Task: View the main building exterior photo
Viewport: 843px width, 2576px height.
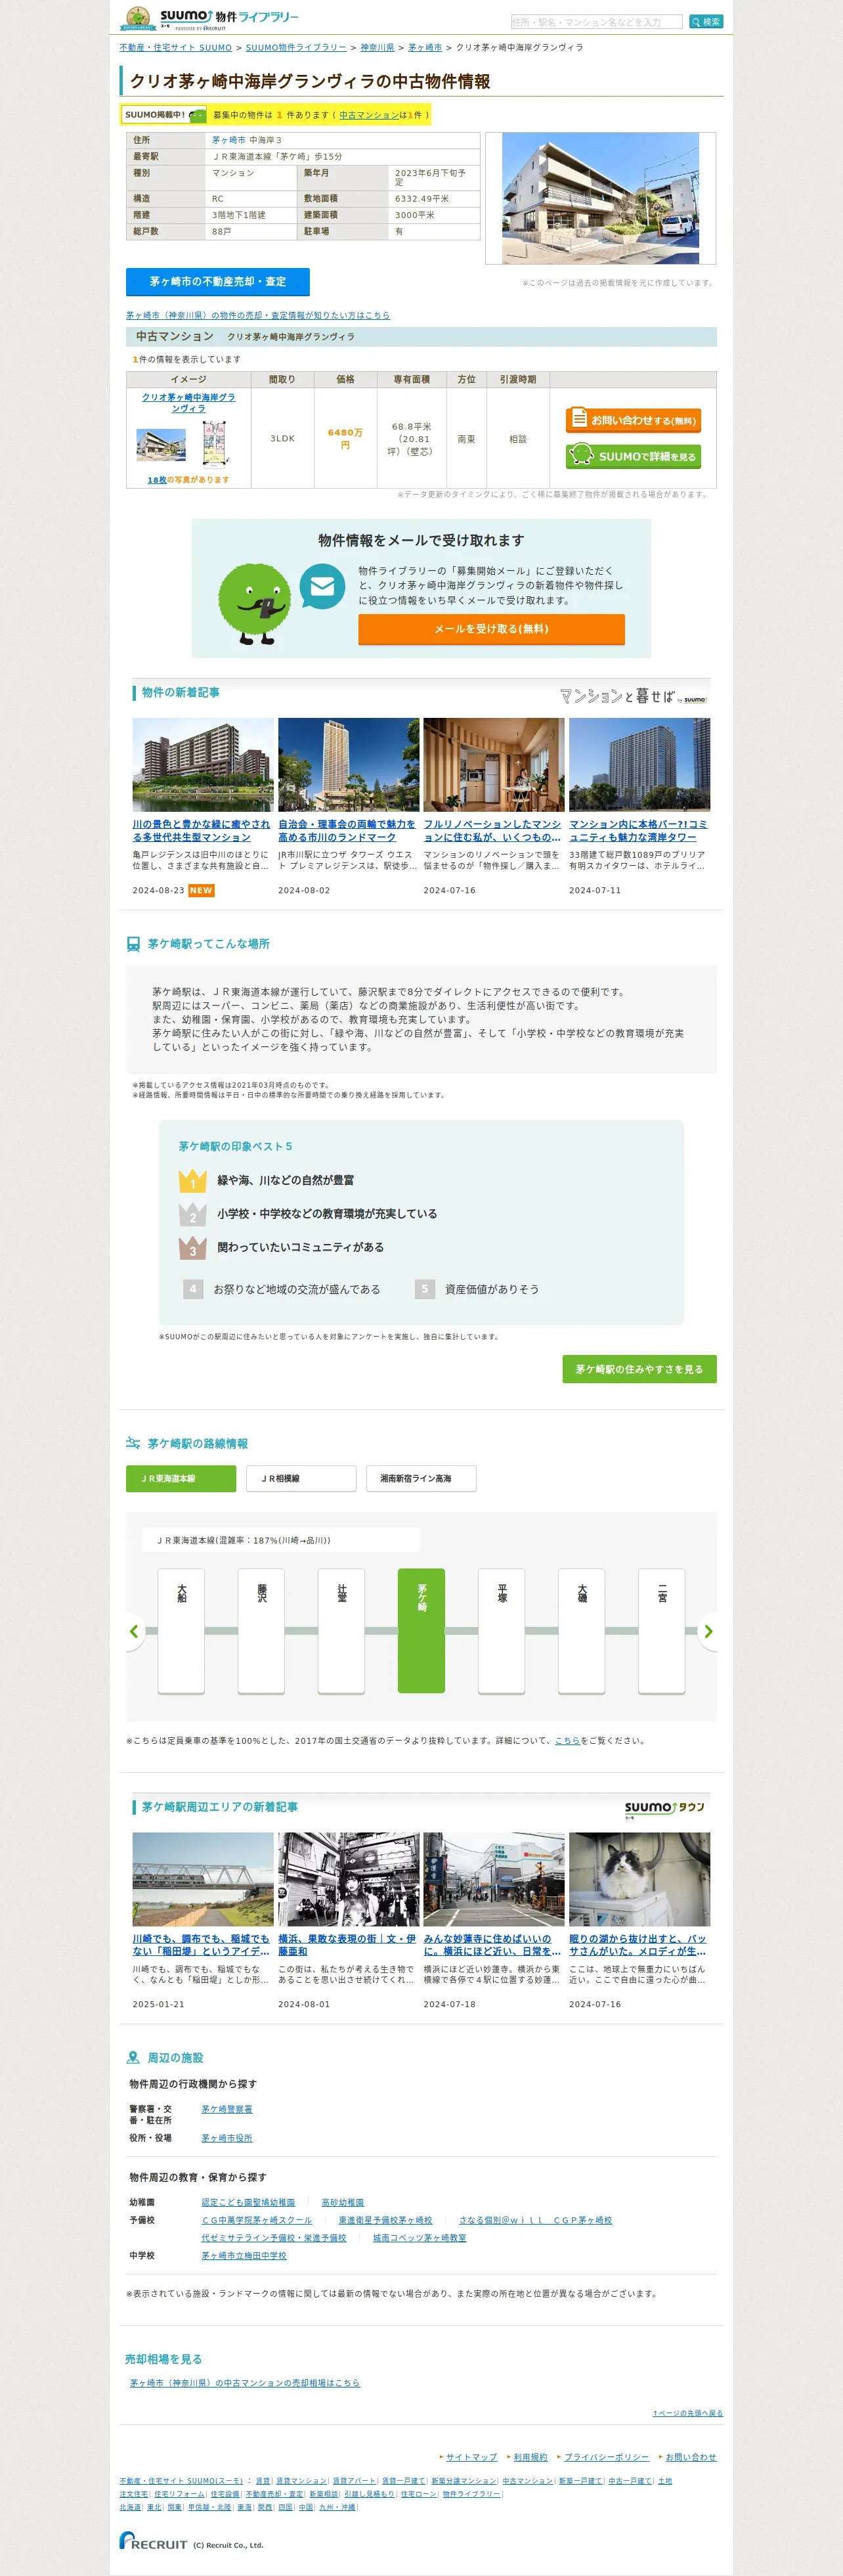Action: (600, 198)
